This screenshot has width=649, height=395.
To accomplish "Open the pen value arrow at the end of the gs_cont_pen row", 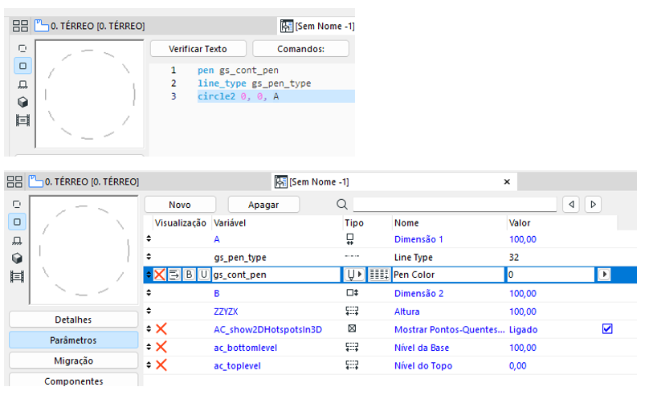I will coord(604,275).
